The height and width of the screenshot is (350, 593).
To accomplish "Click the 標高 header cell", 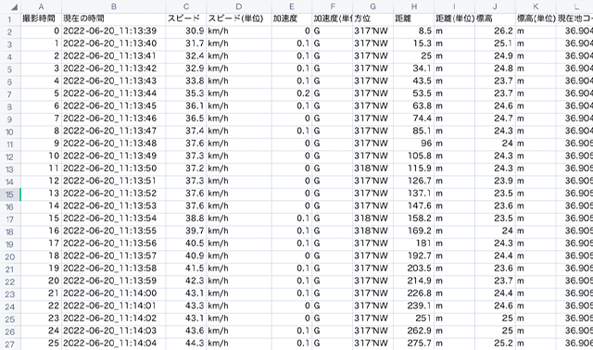I will coord(495,19).
